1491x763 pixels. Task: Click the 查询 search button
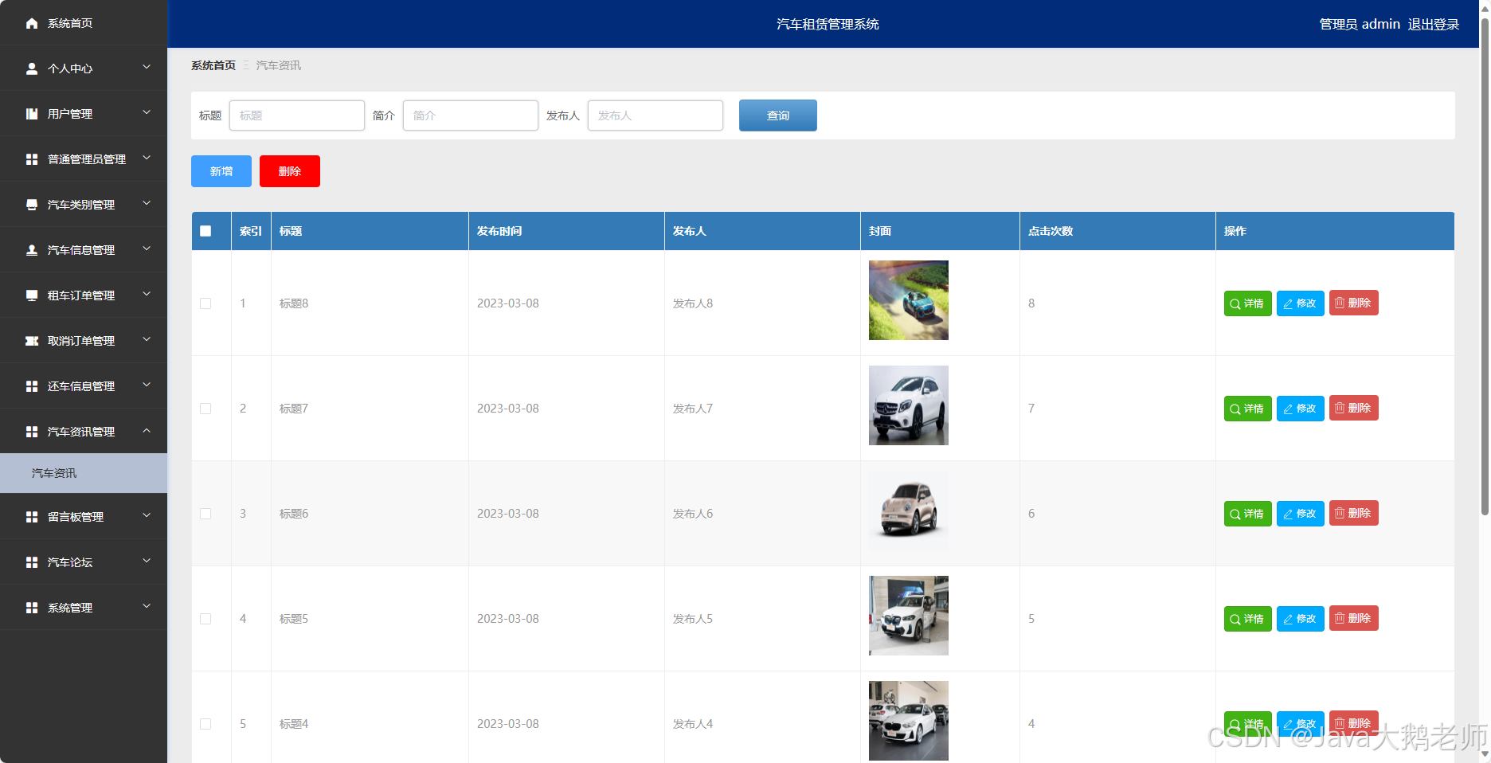tap(778, 115)
